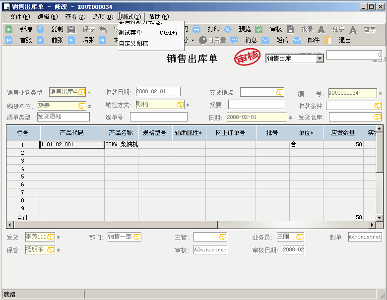Open the 销售出库 dropdown arrow

320,59
